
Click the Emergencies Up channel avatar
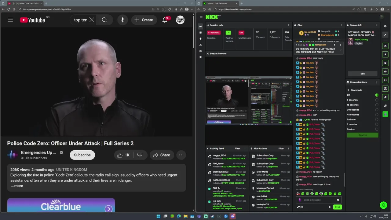coord(13,155)
